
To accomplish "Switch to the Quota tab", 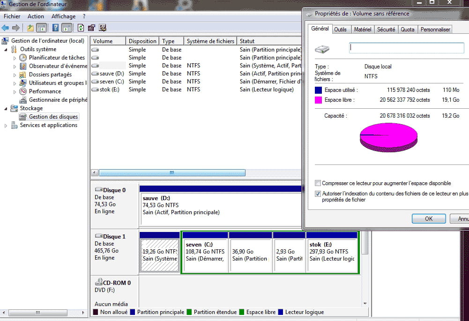I will (407, 30).
